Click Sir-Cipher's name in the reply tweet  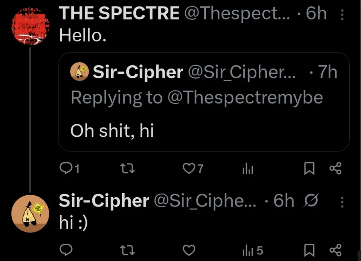pyautogui.click(x=104, y=201)
